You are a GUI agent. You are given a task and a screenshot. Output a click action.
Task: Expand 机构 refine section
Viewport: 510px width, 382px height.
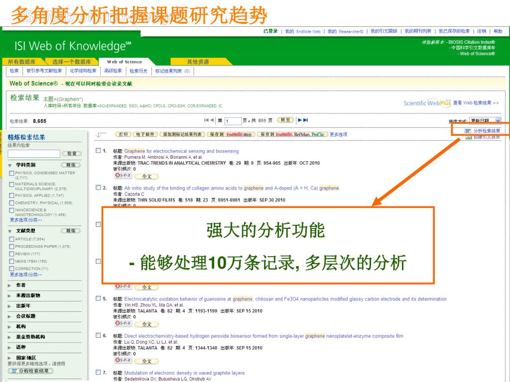9,327
